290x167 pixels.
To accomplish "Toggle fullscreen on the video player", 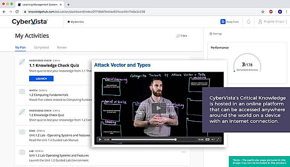I will 218,139.
